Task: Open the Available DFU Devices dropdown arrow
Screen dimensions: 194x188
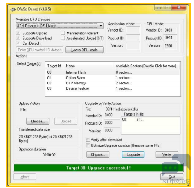Action: [101, 26]
